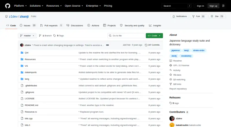Open the Enterprise dropdown

tap(93, 6)
